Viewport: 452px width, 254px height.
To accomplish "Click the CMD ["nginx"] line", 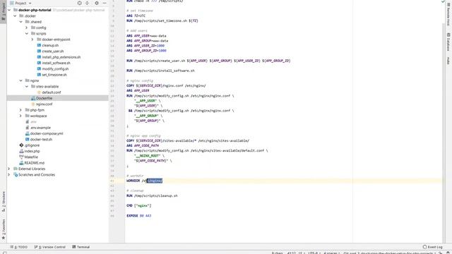I will (138, 205).
